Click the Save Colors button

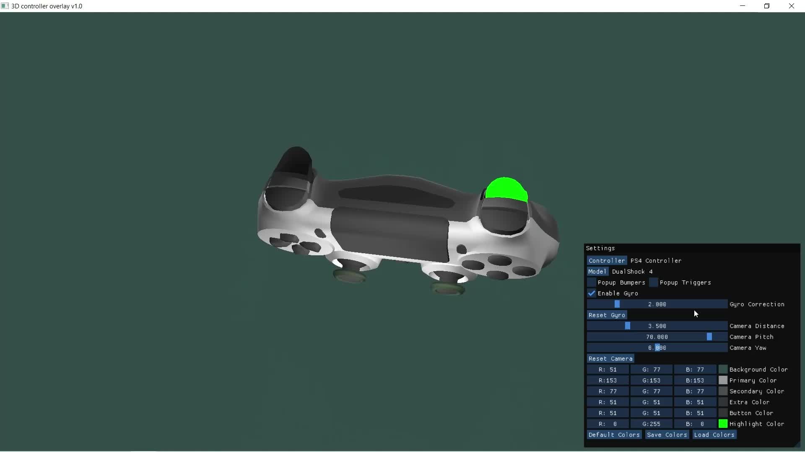(x=667, y=435)
